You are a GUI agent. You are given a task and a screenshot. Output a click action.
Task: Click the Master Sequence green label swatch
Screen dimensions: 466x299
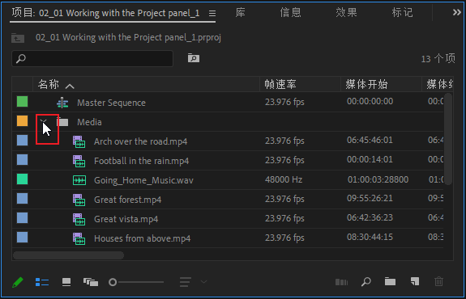point(23,102)
